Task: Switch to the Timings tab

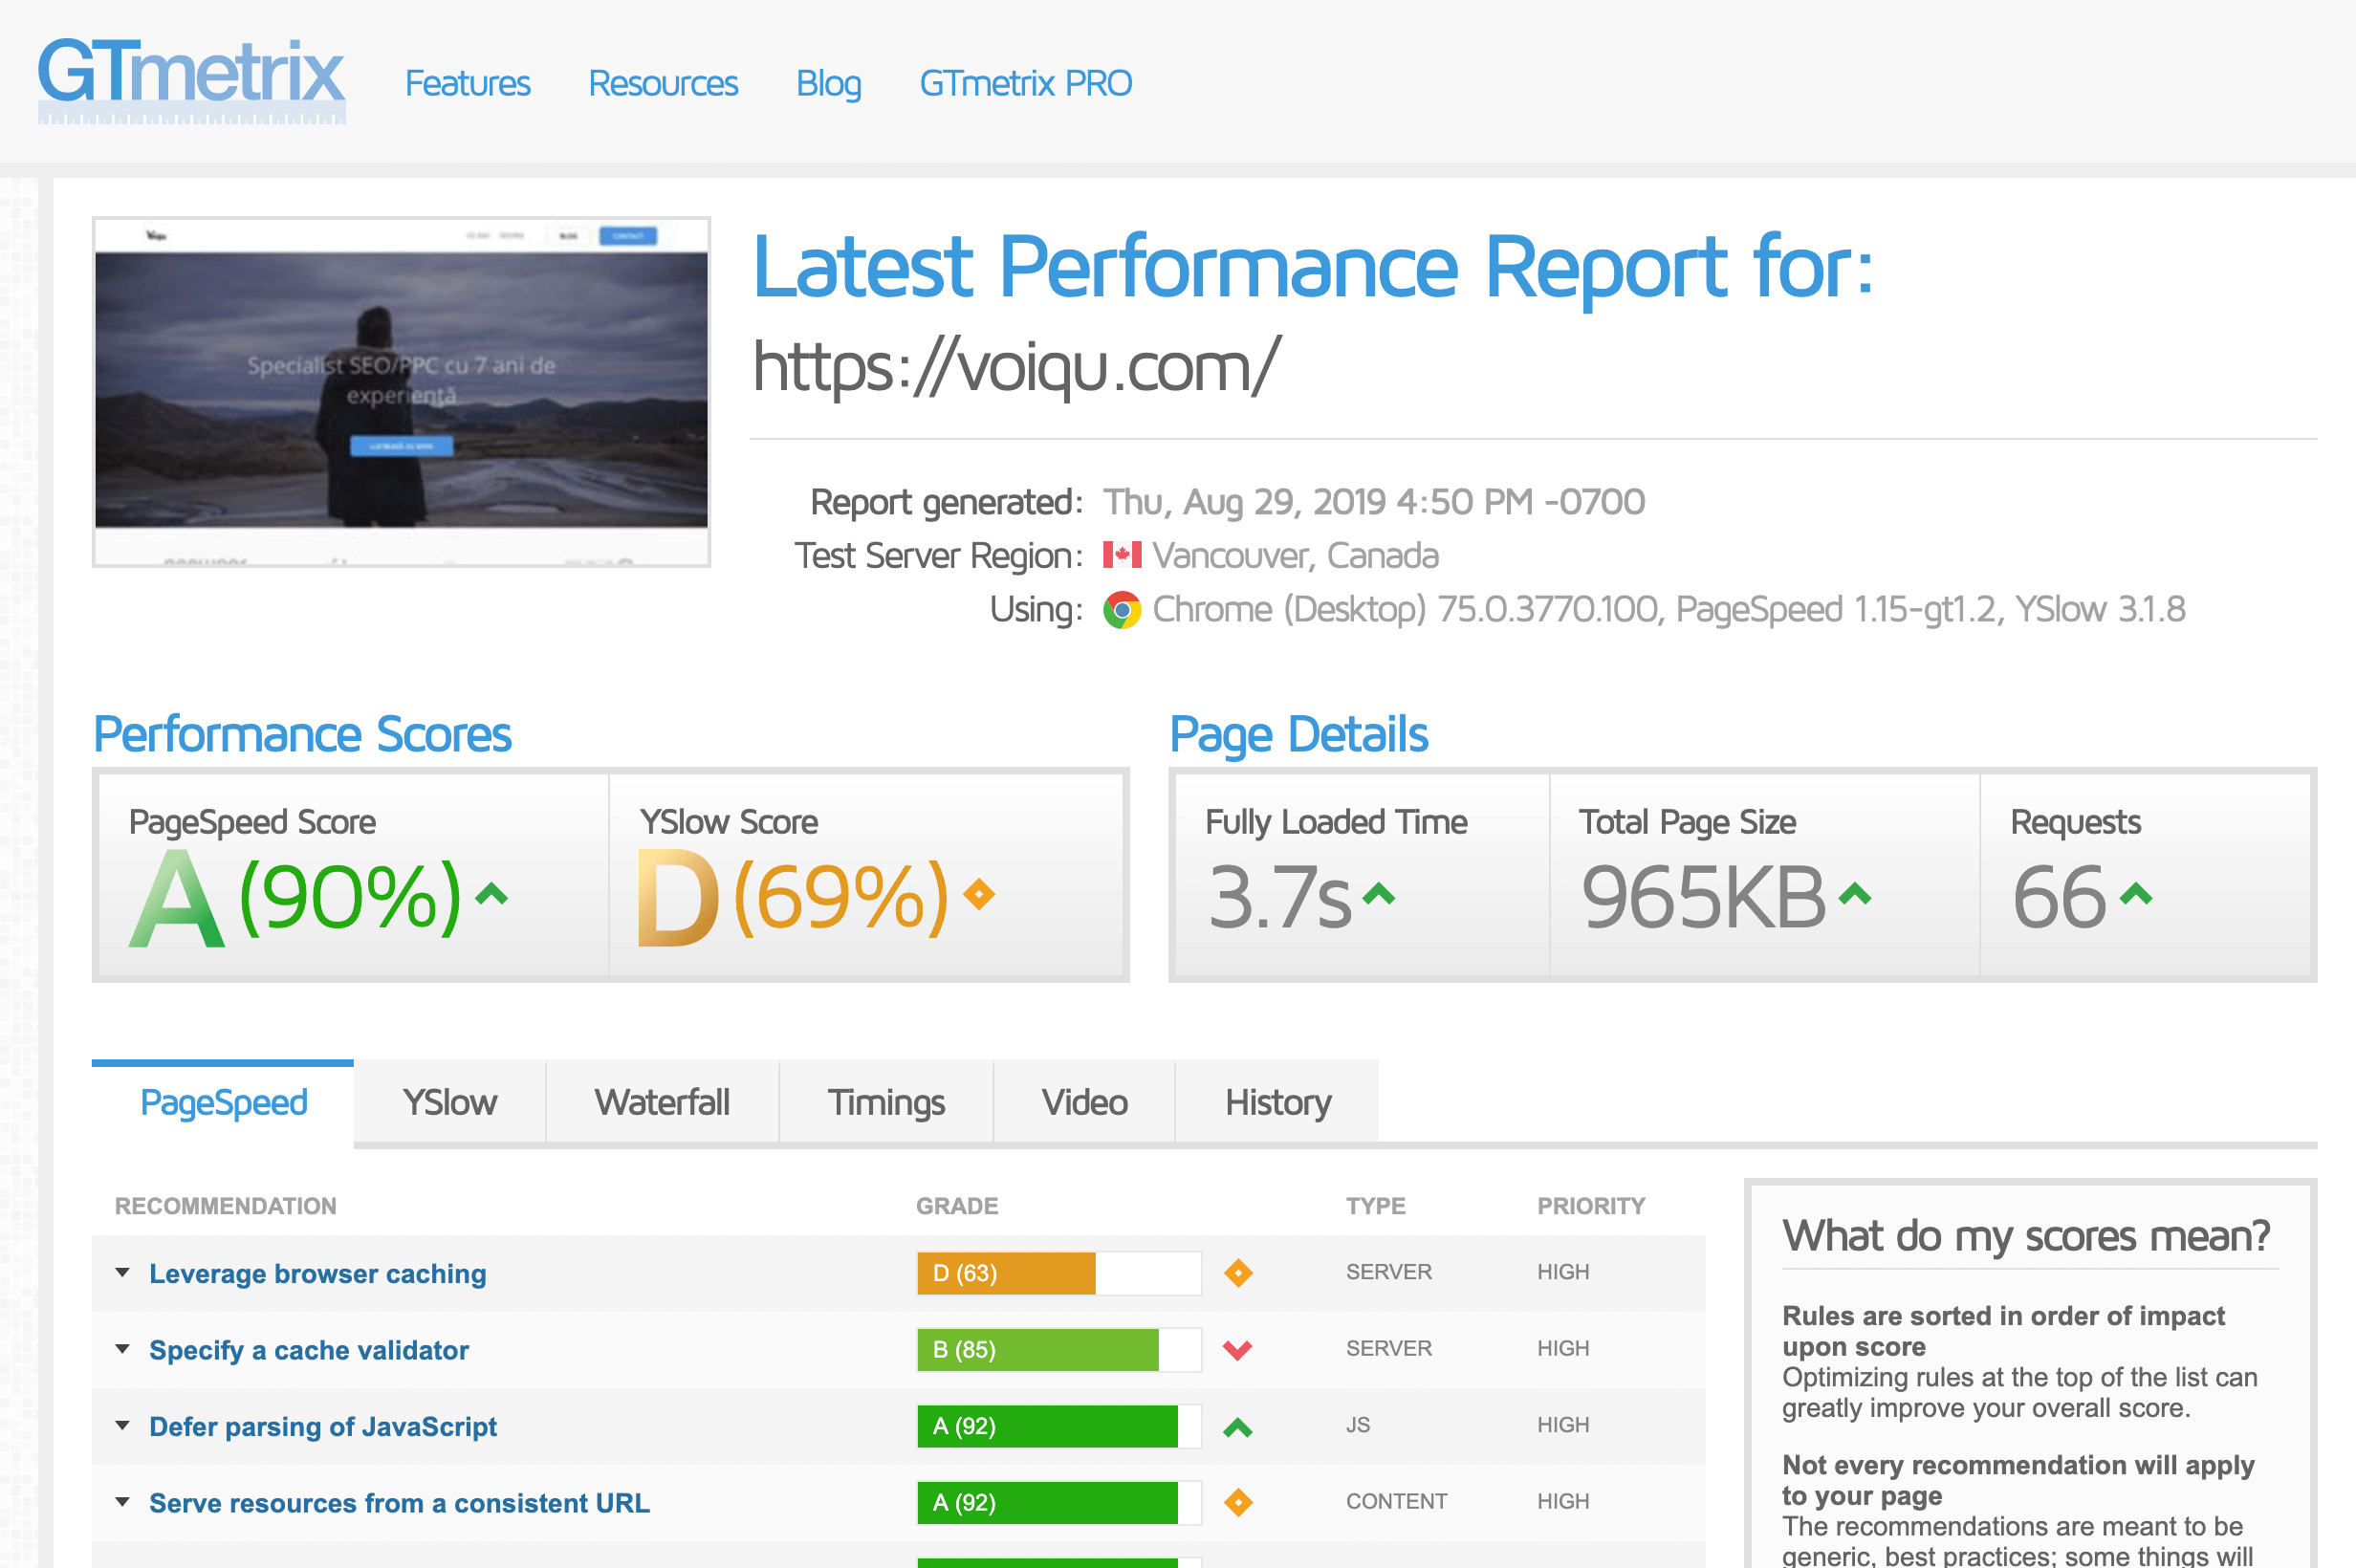Action: point(886,1102)
